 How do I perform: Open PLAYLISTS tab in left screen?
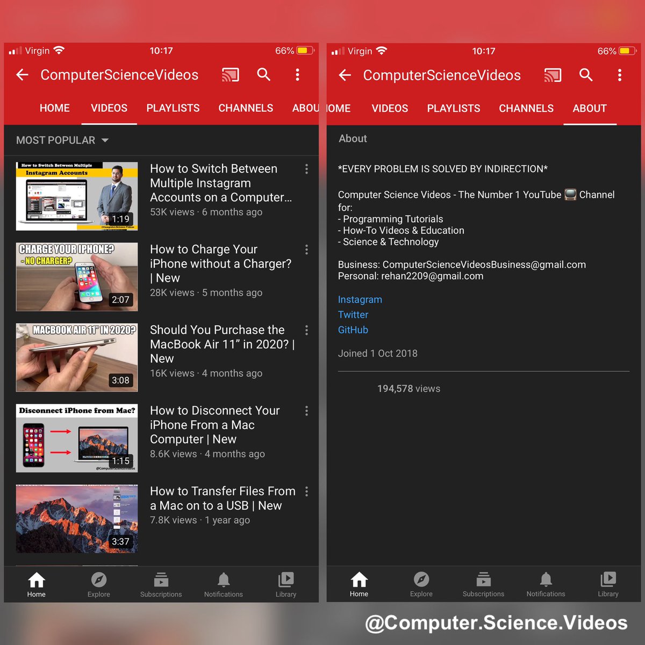pos(173,108)
